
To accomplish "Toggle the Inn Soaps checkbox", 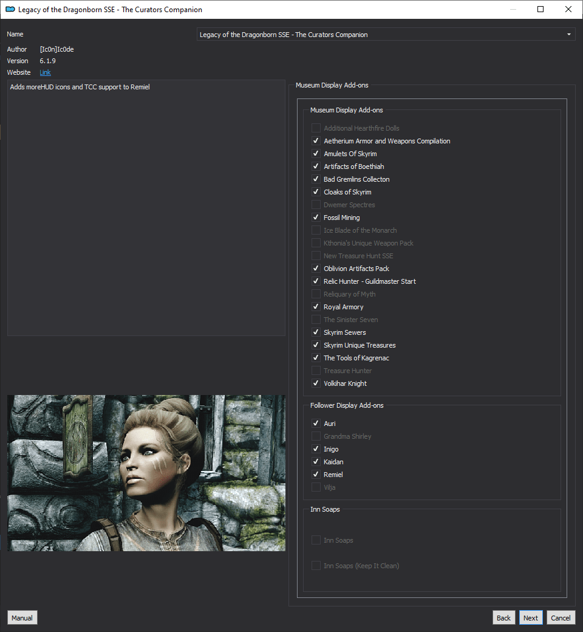I will tap(316, 540).
